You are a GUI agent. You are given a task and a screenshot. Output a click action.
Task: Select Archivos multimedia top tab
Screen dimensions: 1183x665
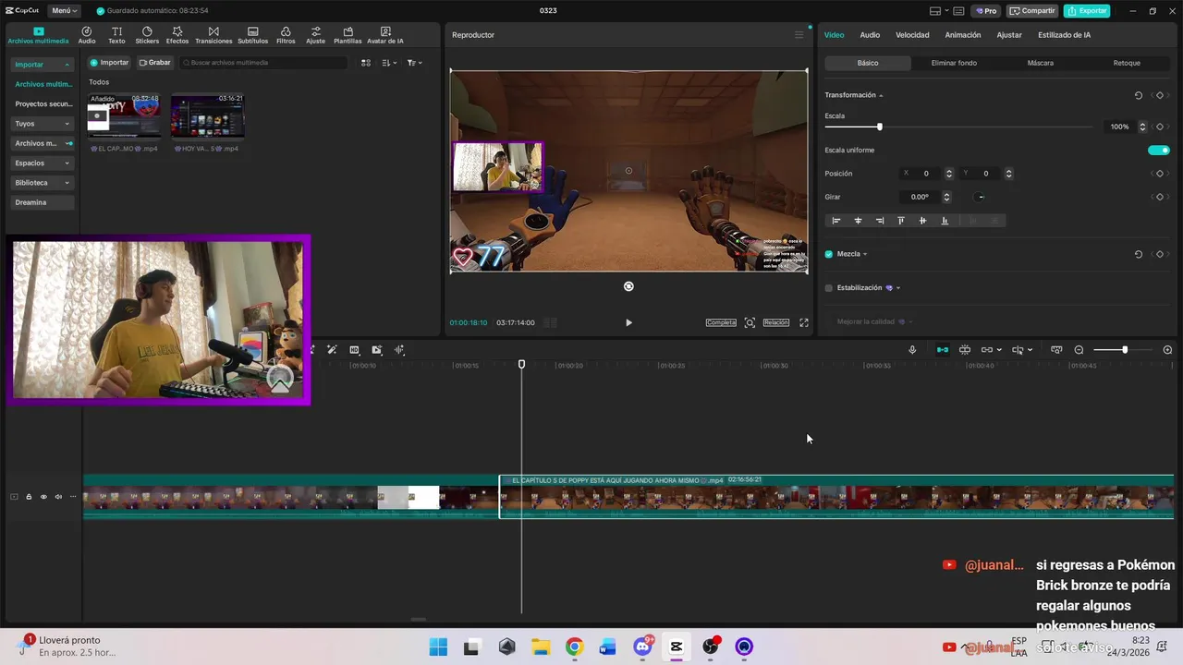coord(38,35)
